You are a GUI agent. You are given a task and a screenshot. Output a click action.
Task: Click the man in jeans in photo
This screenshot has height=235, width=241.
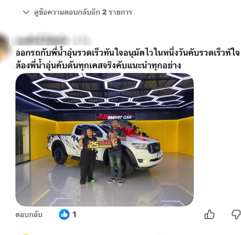116,151
